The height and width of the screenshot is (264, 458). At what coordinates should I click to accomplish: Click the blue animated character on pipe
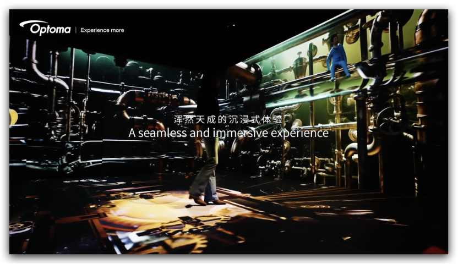coord(337,57)
